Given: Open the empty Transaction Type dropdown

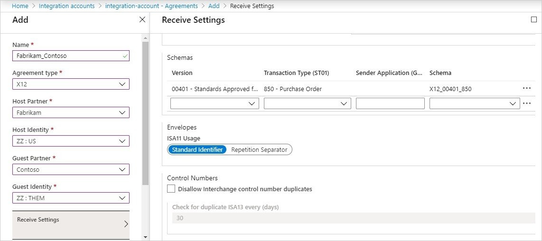Looking at the screenshot, I should point(307,103).
